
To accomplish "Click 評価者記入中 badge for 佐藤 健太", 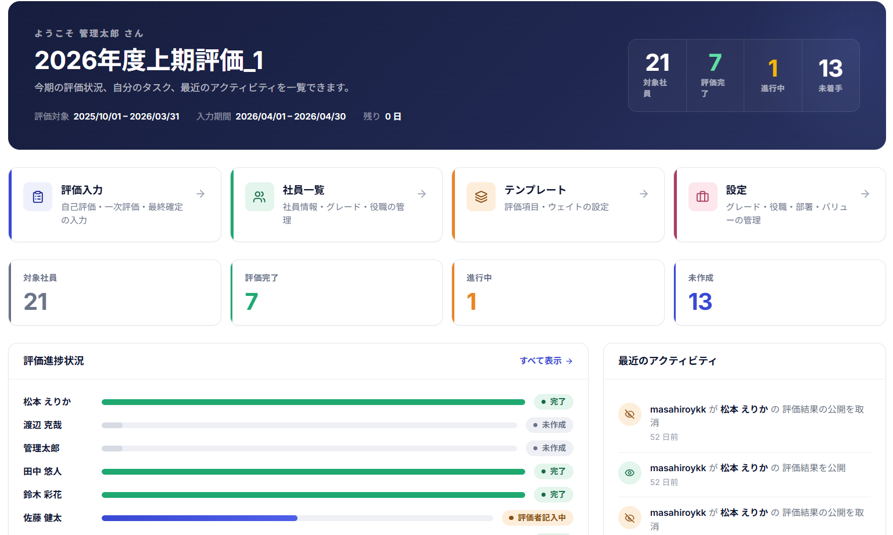I will coord(537,518).
